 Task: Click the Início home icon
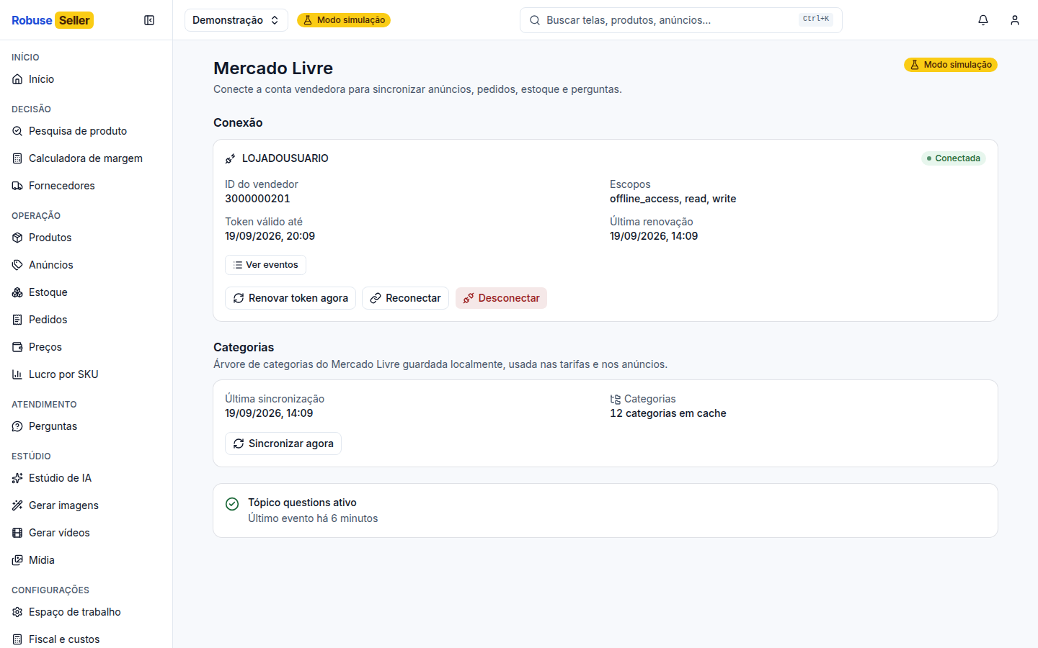click(17, 79)
